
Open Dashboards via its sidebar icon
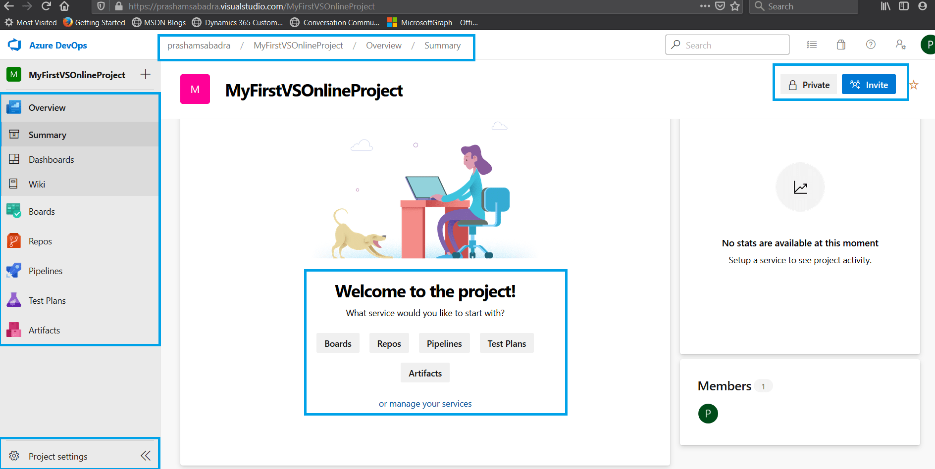[14, 159]
